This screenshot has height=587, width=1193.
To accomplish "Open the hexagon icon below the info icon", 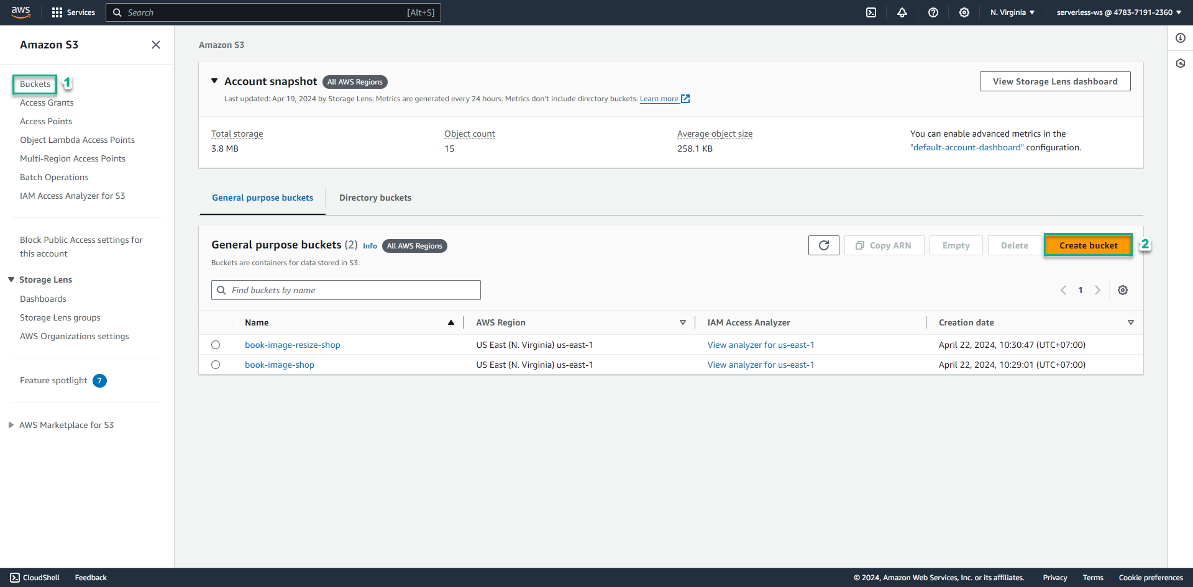I will tap(1181, 63).
